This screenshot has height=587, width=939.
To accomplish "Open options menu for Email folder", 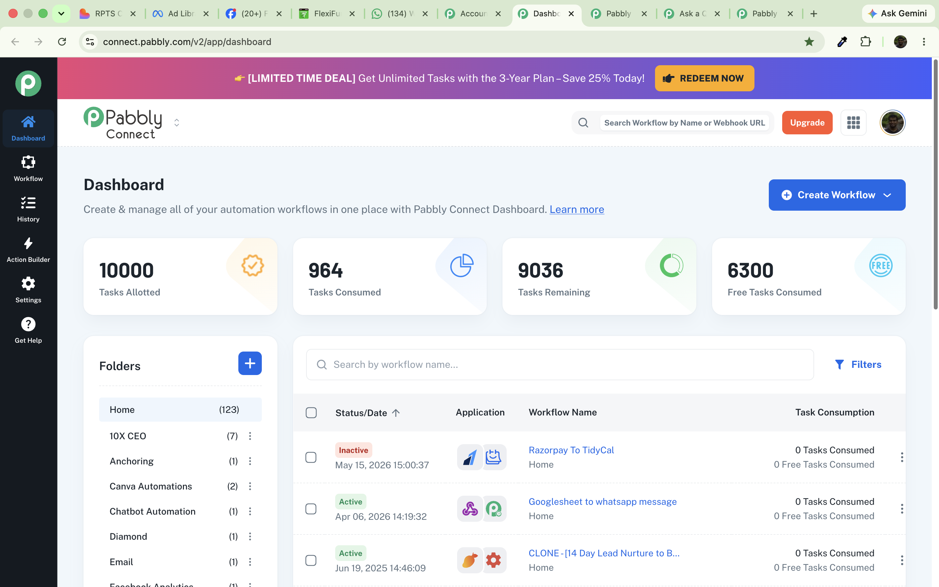I will [x=250, y=562].
